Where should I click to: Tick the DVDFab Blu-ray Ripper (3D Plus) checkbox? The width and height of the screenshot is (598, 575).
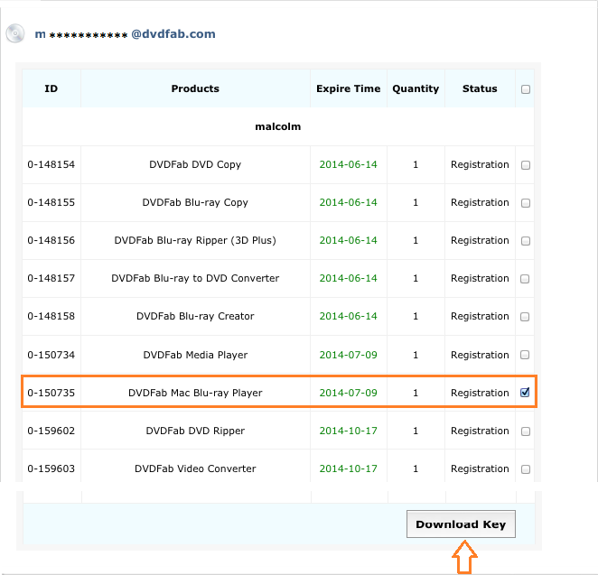[x=526, y=241]
